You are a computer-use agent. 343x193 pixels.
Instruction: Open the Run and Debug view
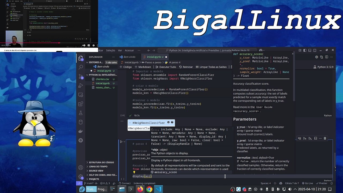click(x=81, y=86)
